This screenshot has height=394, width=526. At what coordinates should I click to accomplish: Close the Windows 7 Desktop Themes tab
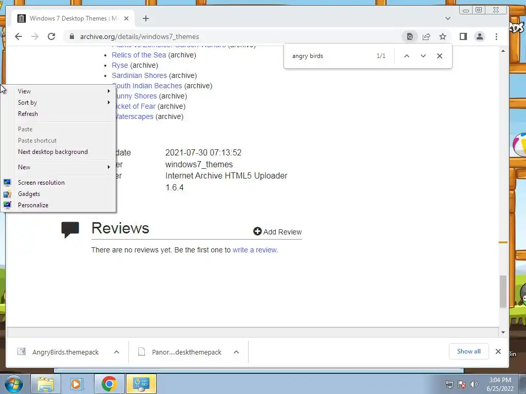point(126,18)
